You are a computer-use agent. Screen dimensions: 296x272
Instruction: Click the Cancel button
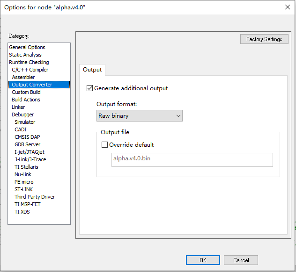[241, 260]
